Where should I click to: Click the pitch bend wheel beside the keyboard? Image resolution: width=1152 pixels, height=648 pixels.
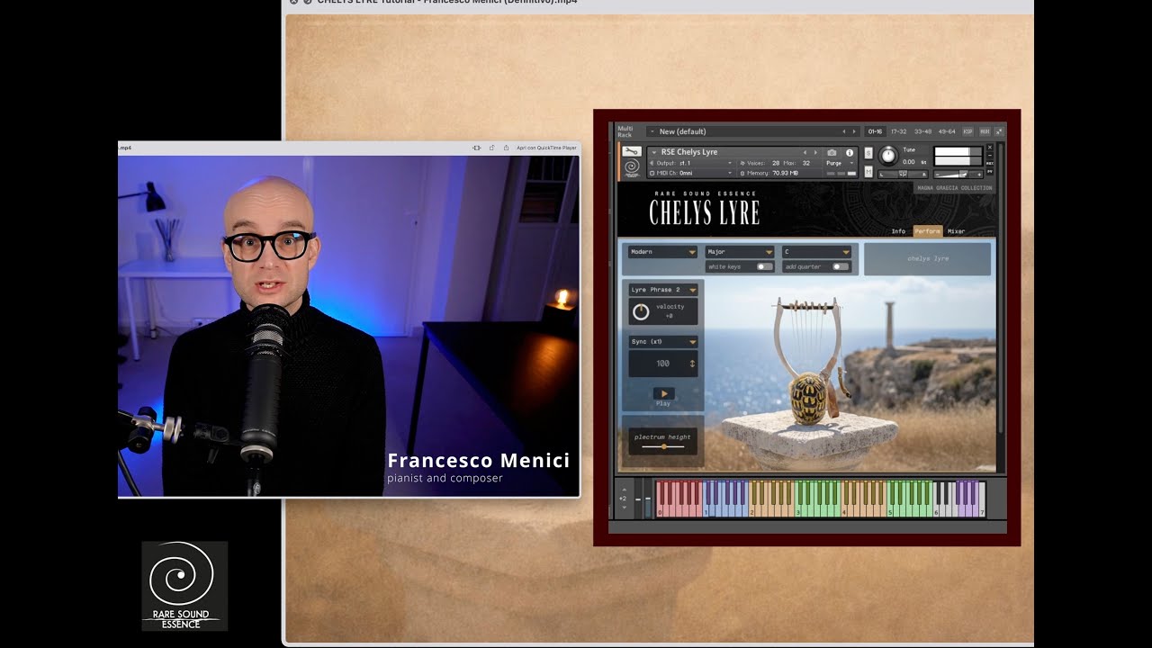(639, 499)
